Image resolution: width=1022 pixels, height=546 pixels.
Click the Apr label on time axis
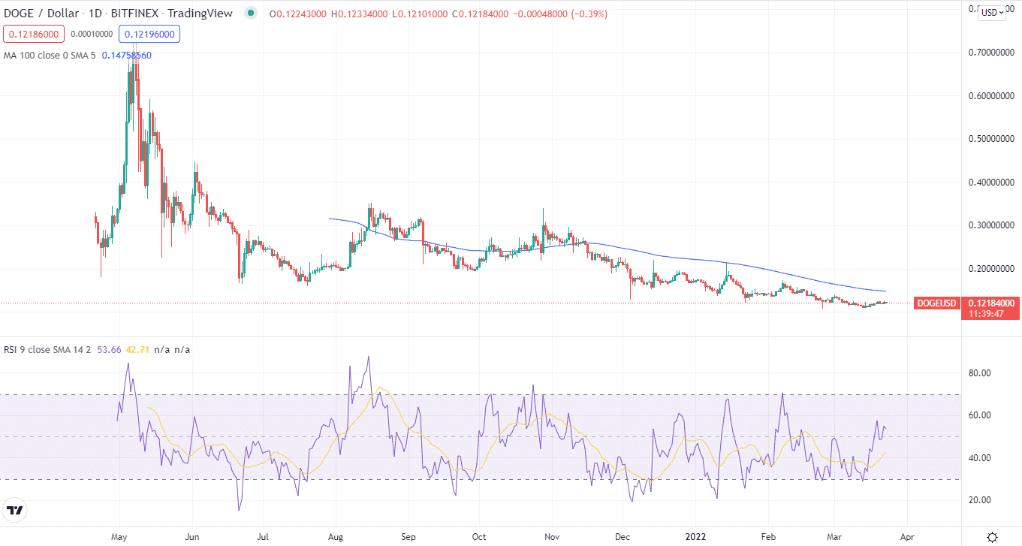pos(906,537)
